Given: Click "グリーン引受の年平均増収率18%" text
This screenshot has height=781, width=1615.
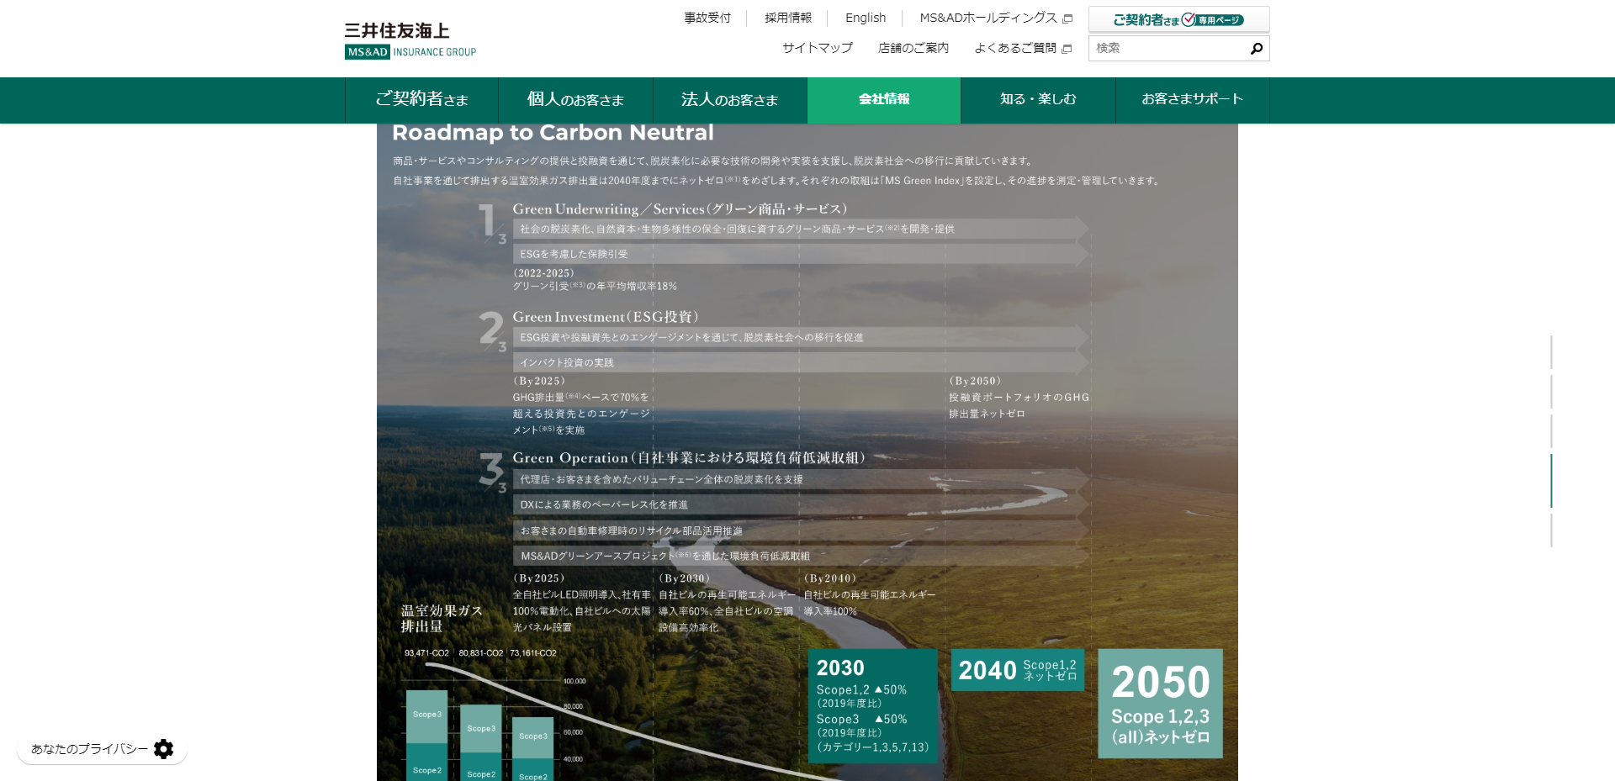Looking at the screenshot, I should [595, 287].
